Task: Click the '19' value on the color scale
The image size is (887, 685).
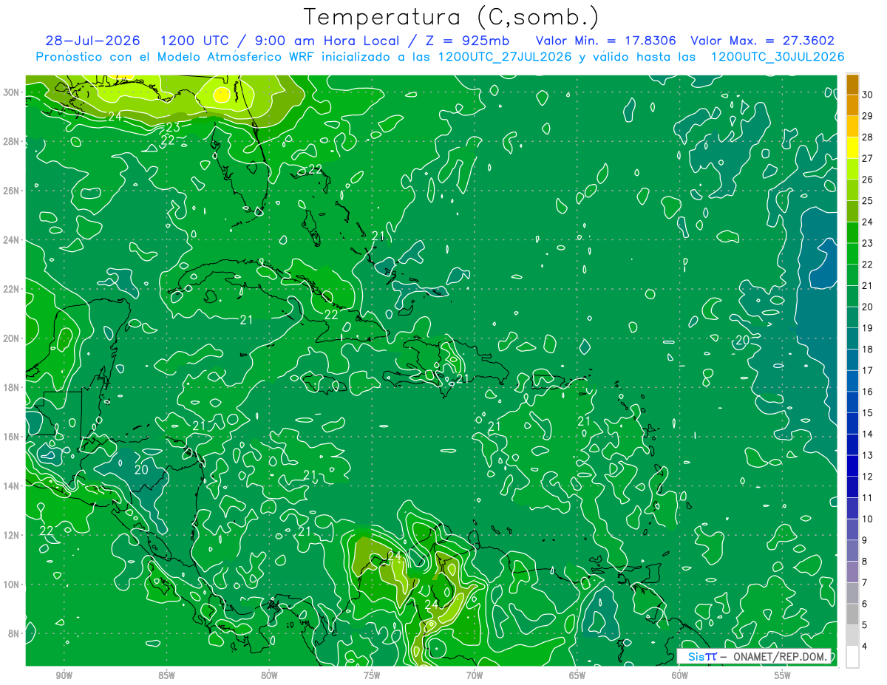Action: coord(868,328)
